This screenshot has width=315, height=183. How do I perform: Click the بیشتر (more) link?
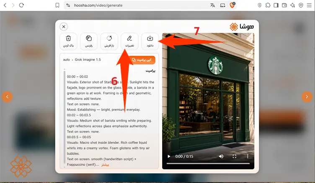click(105, 165)
